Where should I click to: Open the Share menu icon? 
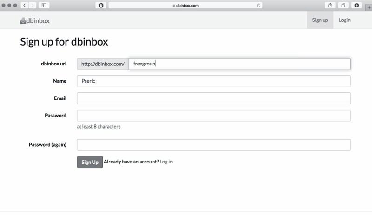330,5
